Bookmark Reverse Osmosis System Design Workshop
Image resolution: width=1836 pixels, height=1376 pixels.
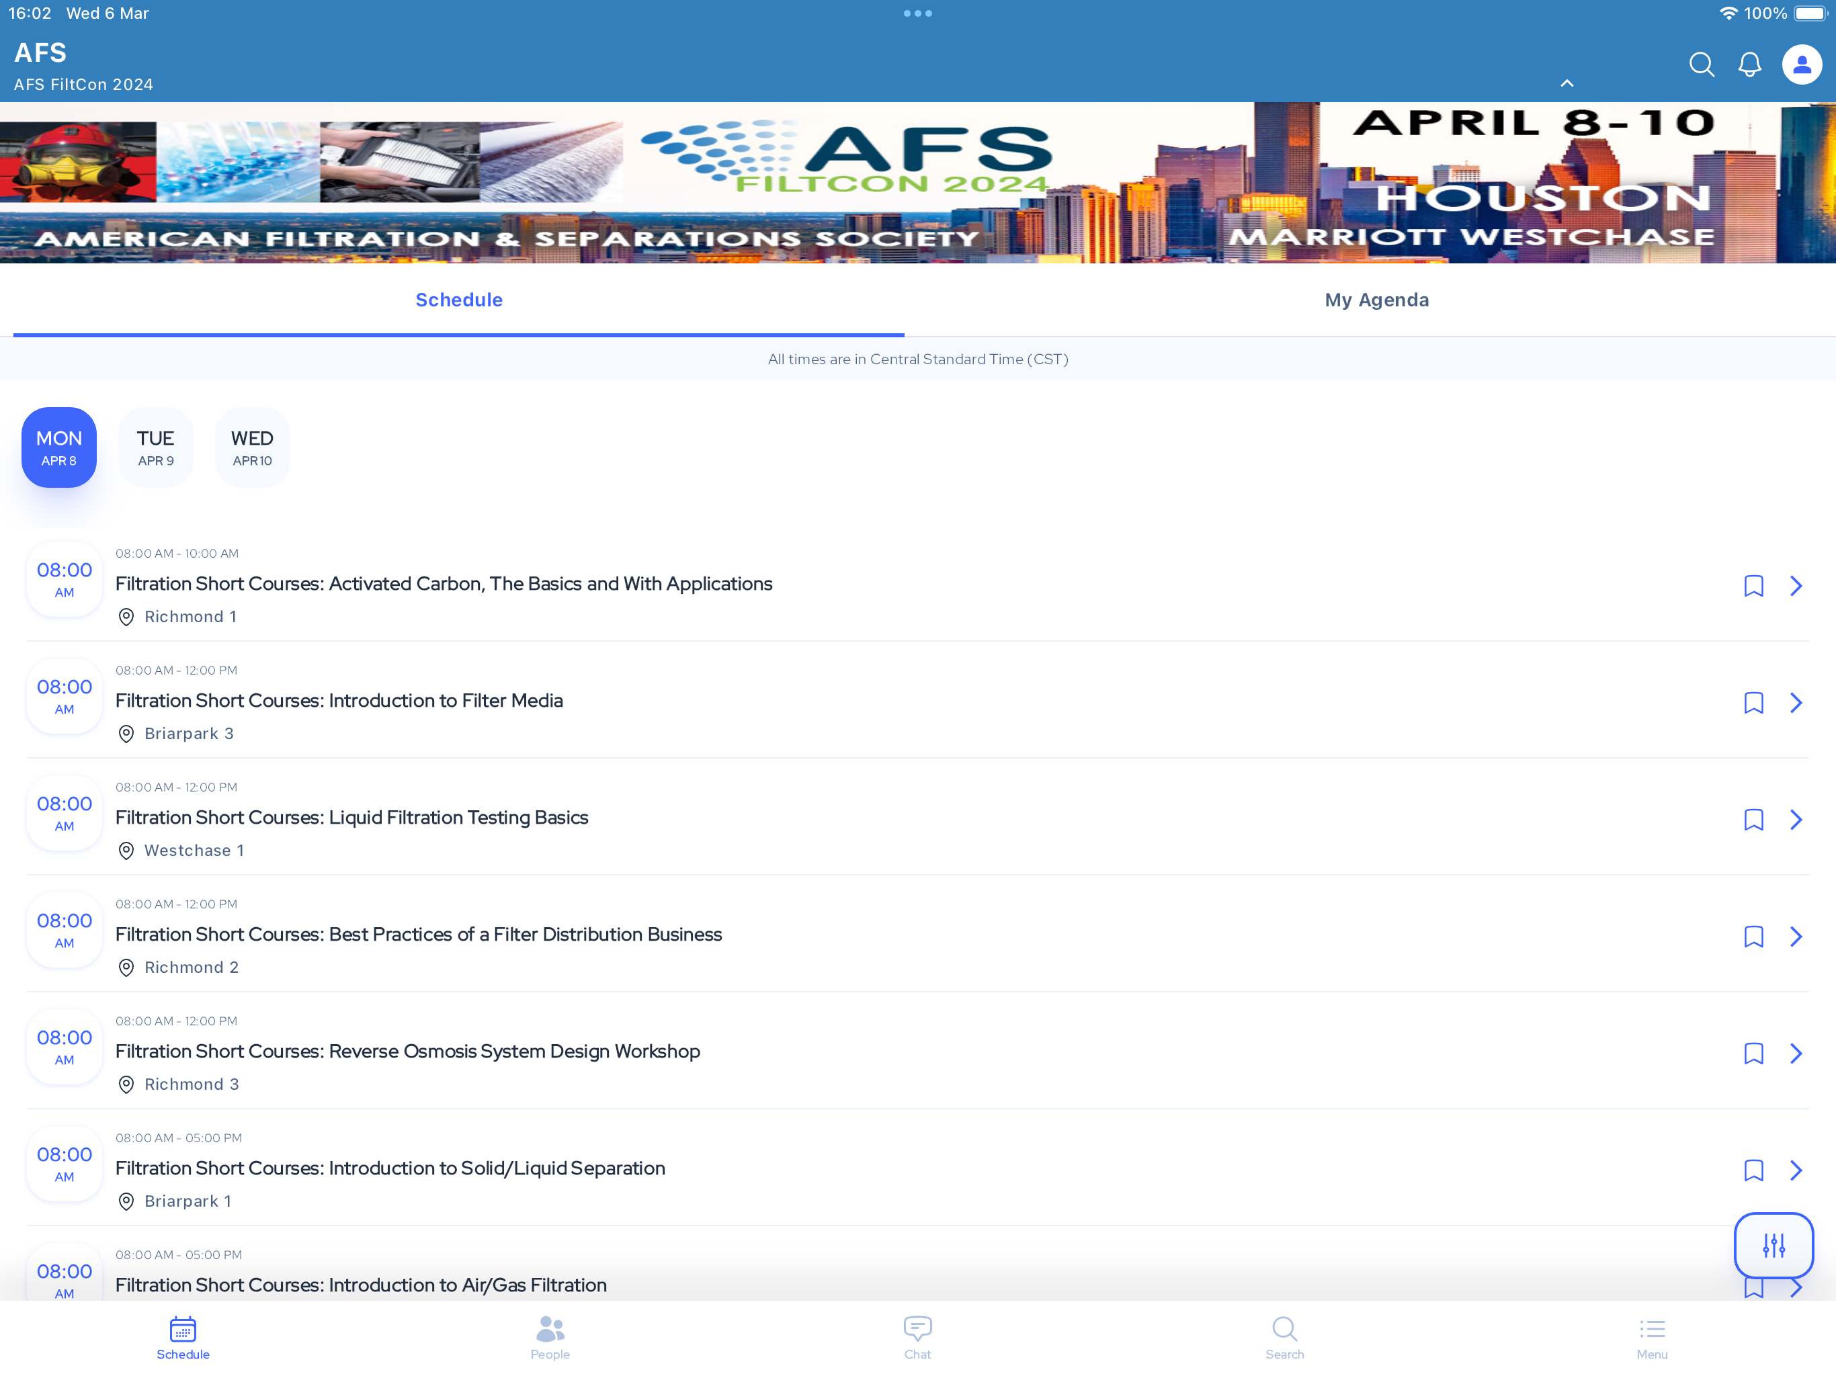(1753, 1054)
